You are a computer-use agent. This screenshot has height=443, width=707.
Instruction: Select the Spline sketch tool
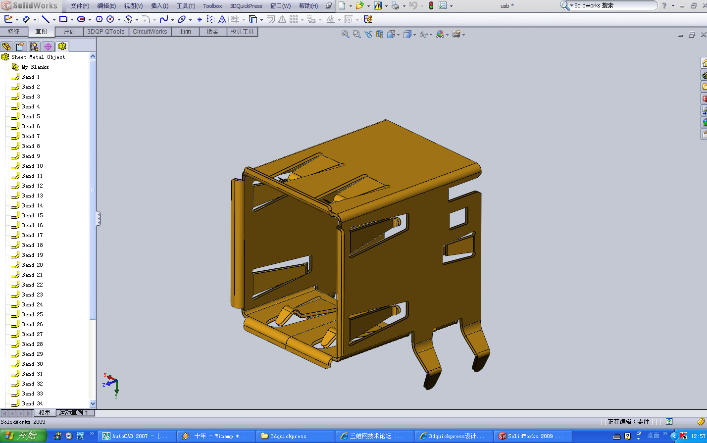click(163, 19)
